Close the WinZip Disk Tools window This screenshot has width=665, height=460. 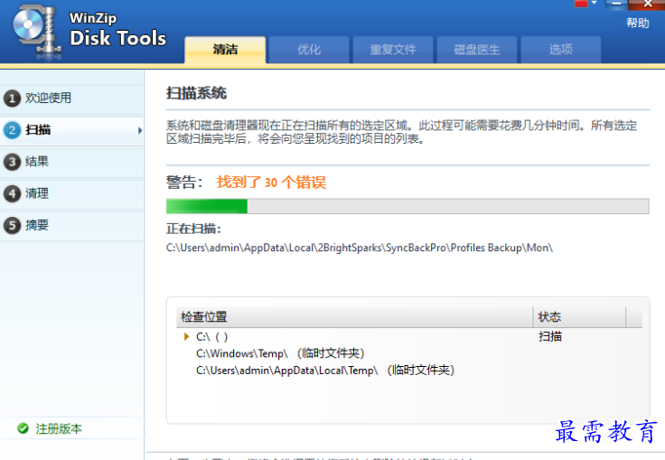pyautogui.click(x=647, y=5)
